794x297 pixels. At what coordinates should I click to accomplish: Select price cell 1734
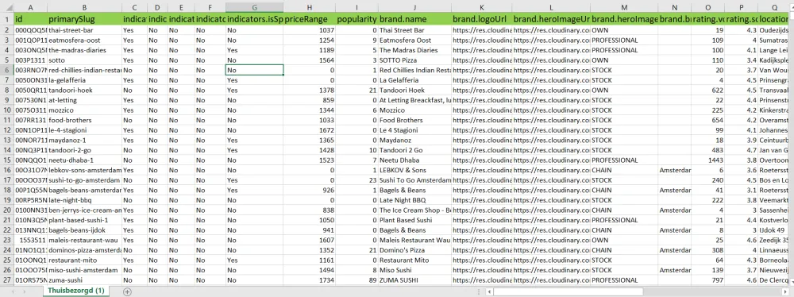pyautogui.click(x=310, y=280)
